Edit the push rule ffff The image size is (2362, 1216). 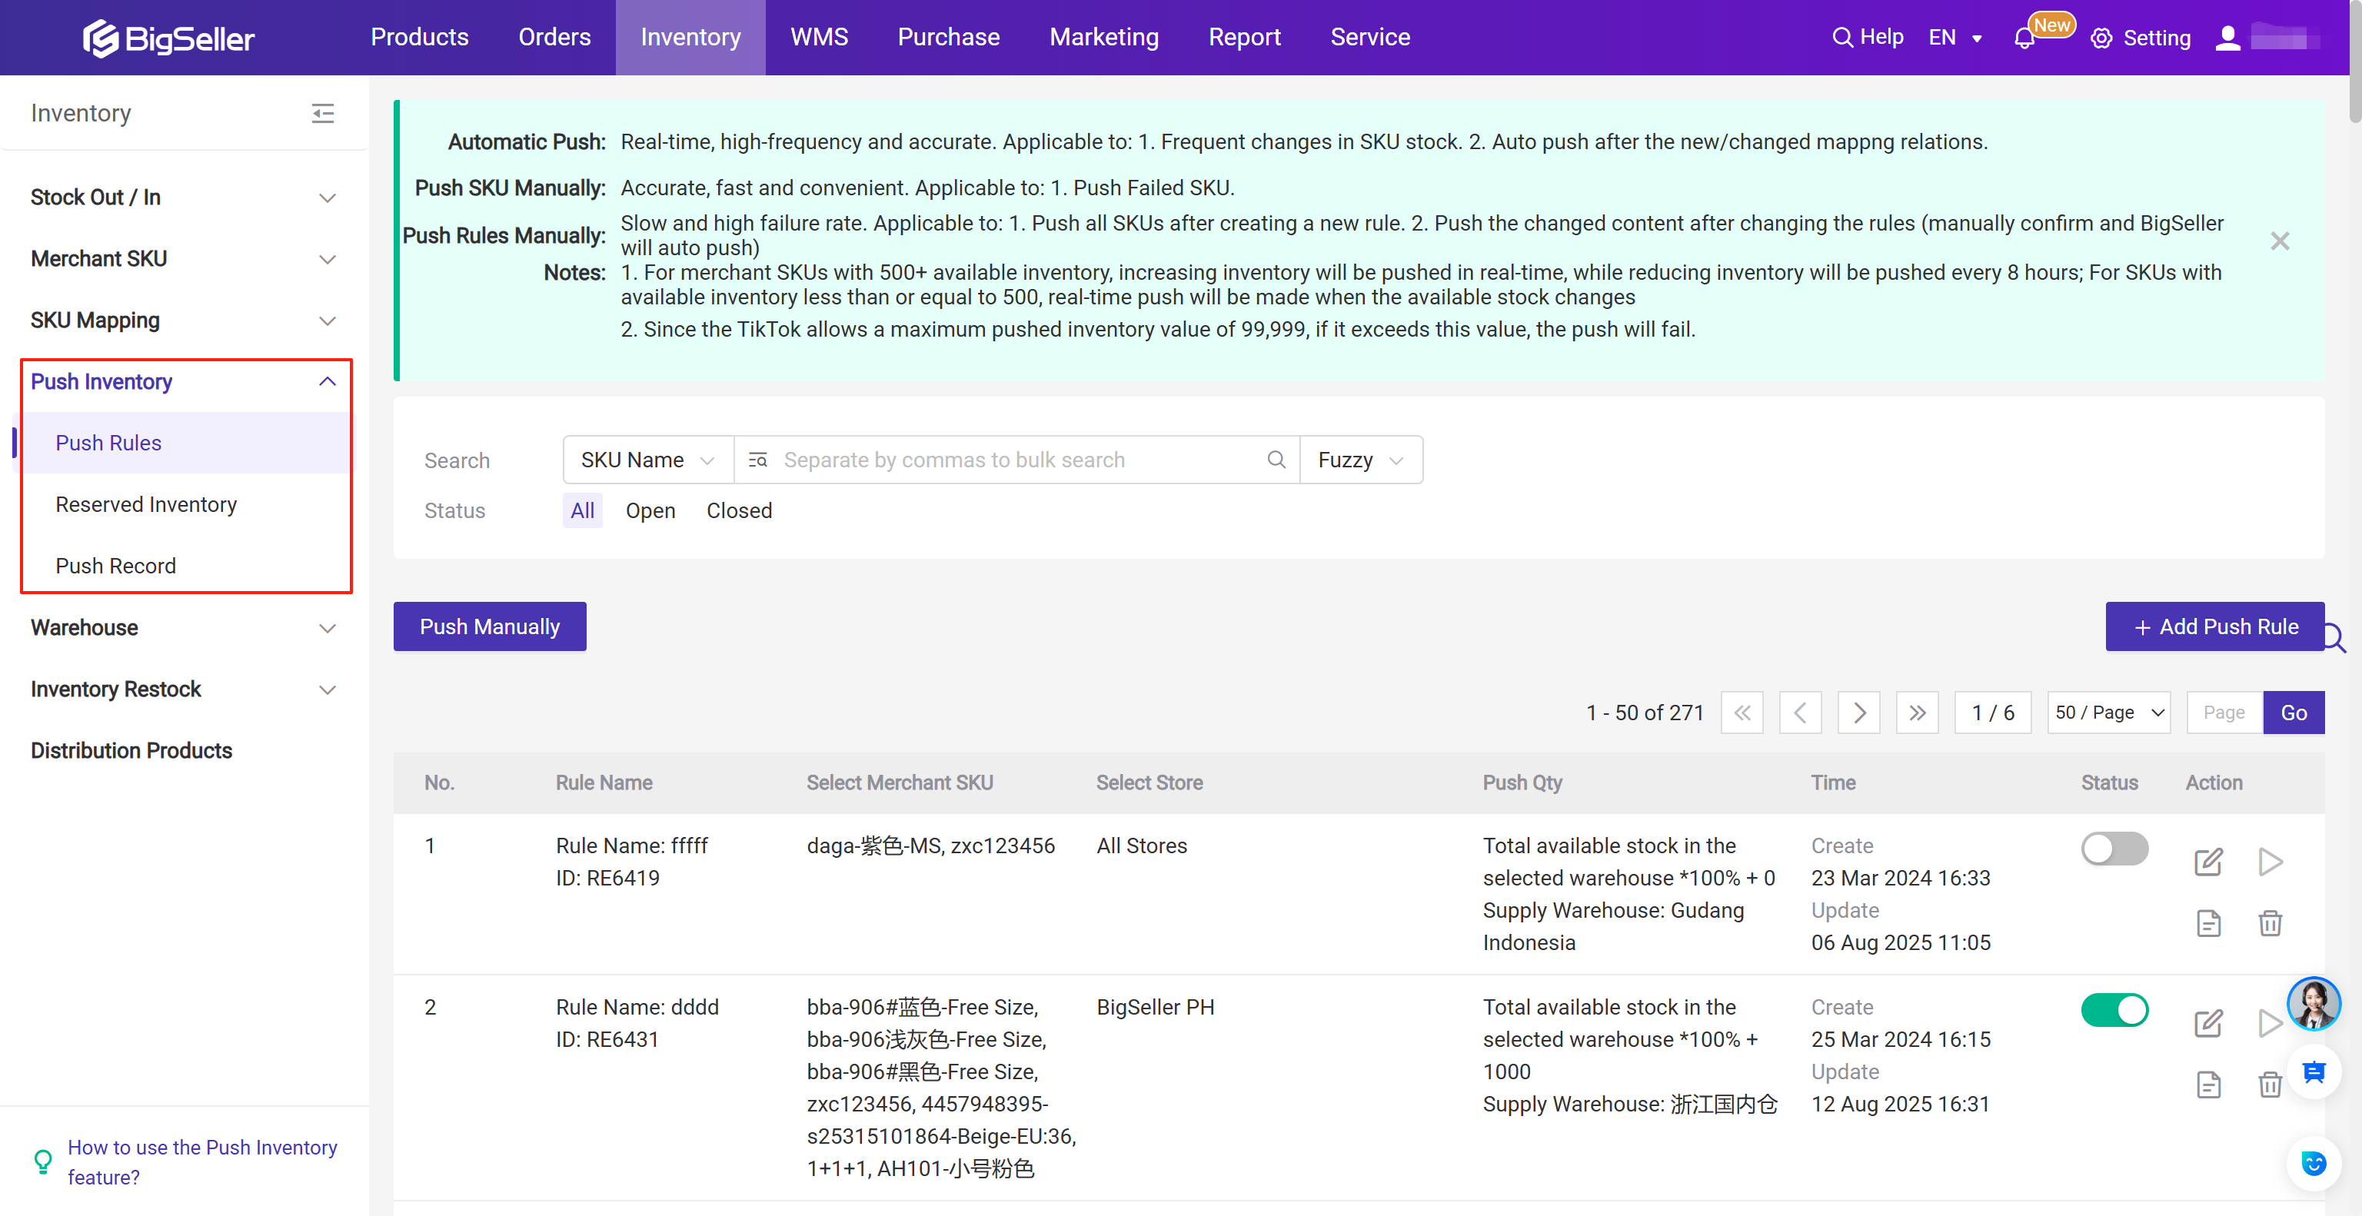click(x=2209, y=862)
